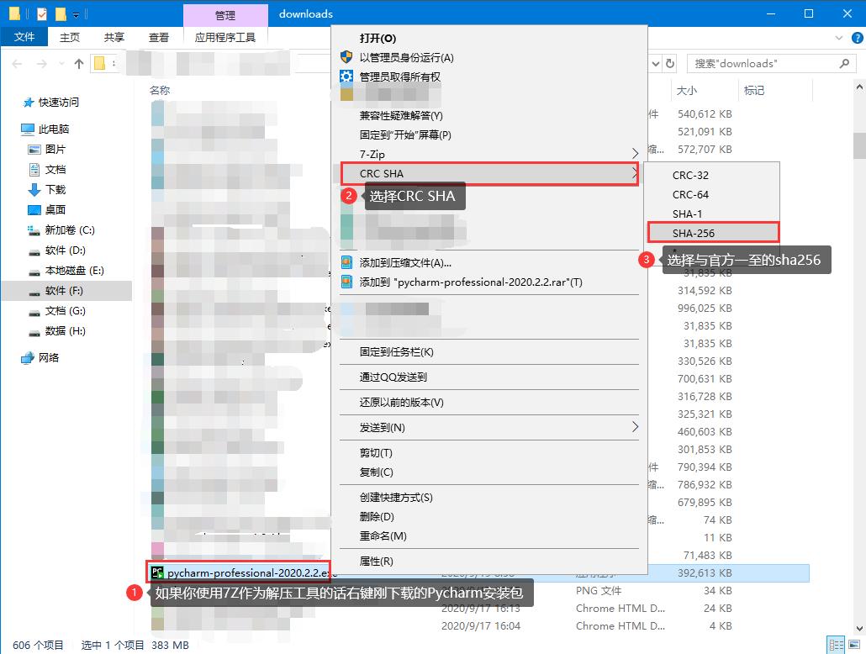Choose 属性(R) in the context menu
The height and width of the screenshot is (654, 866).
377,561
